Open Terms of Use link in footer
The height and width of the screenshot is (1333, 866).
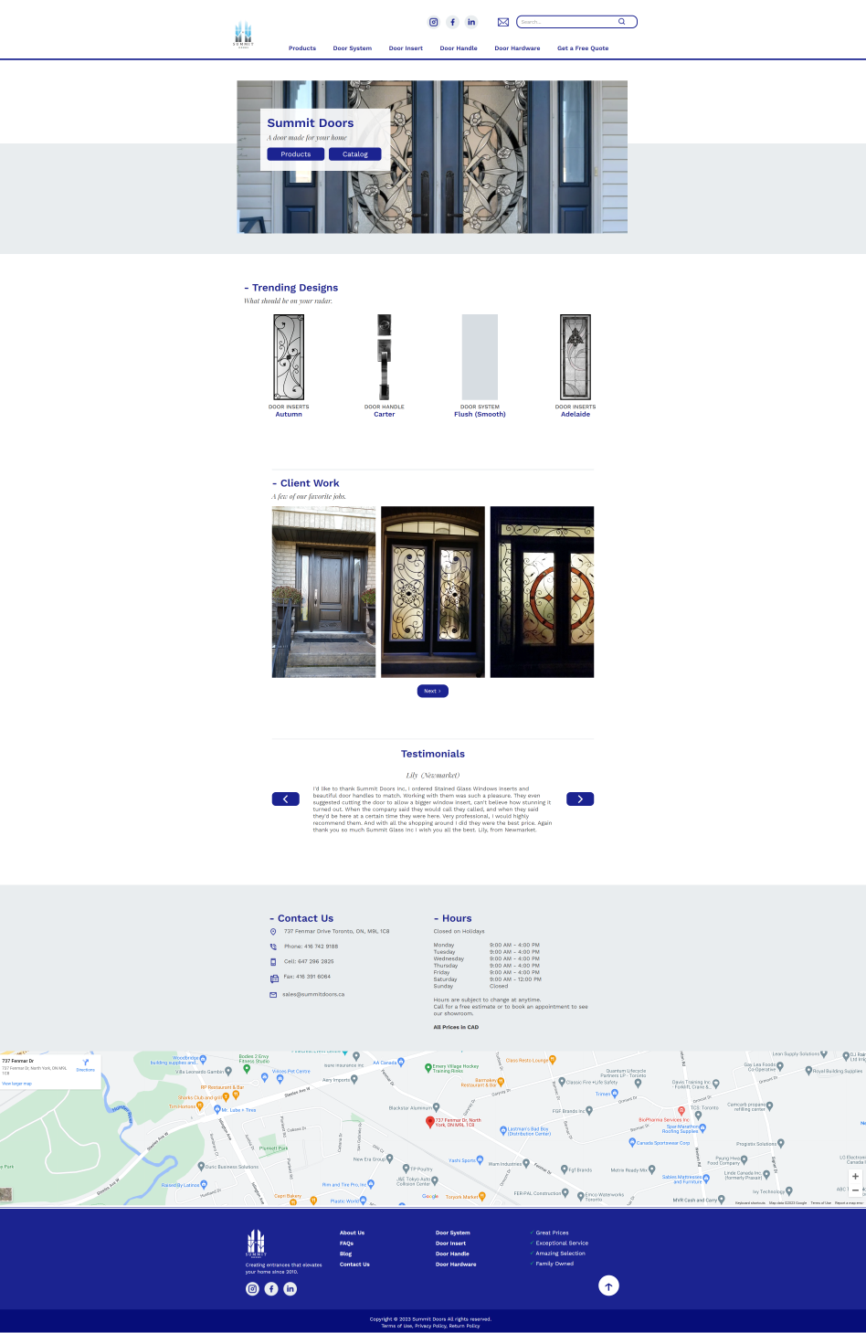396,1326
